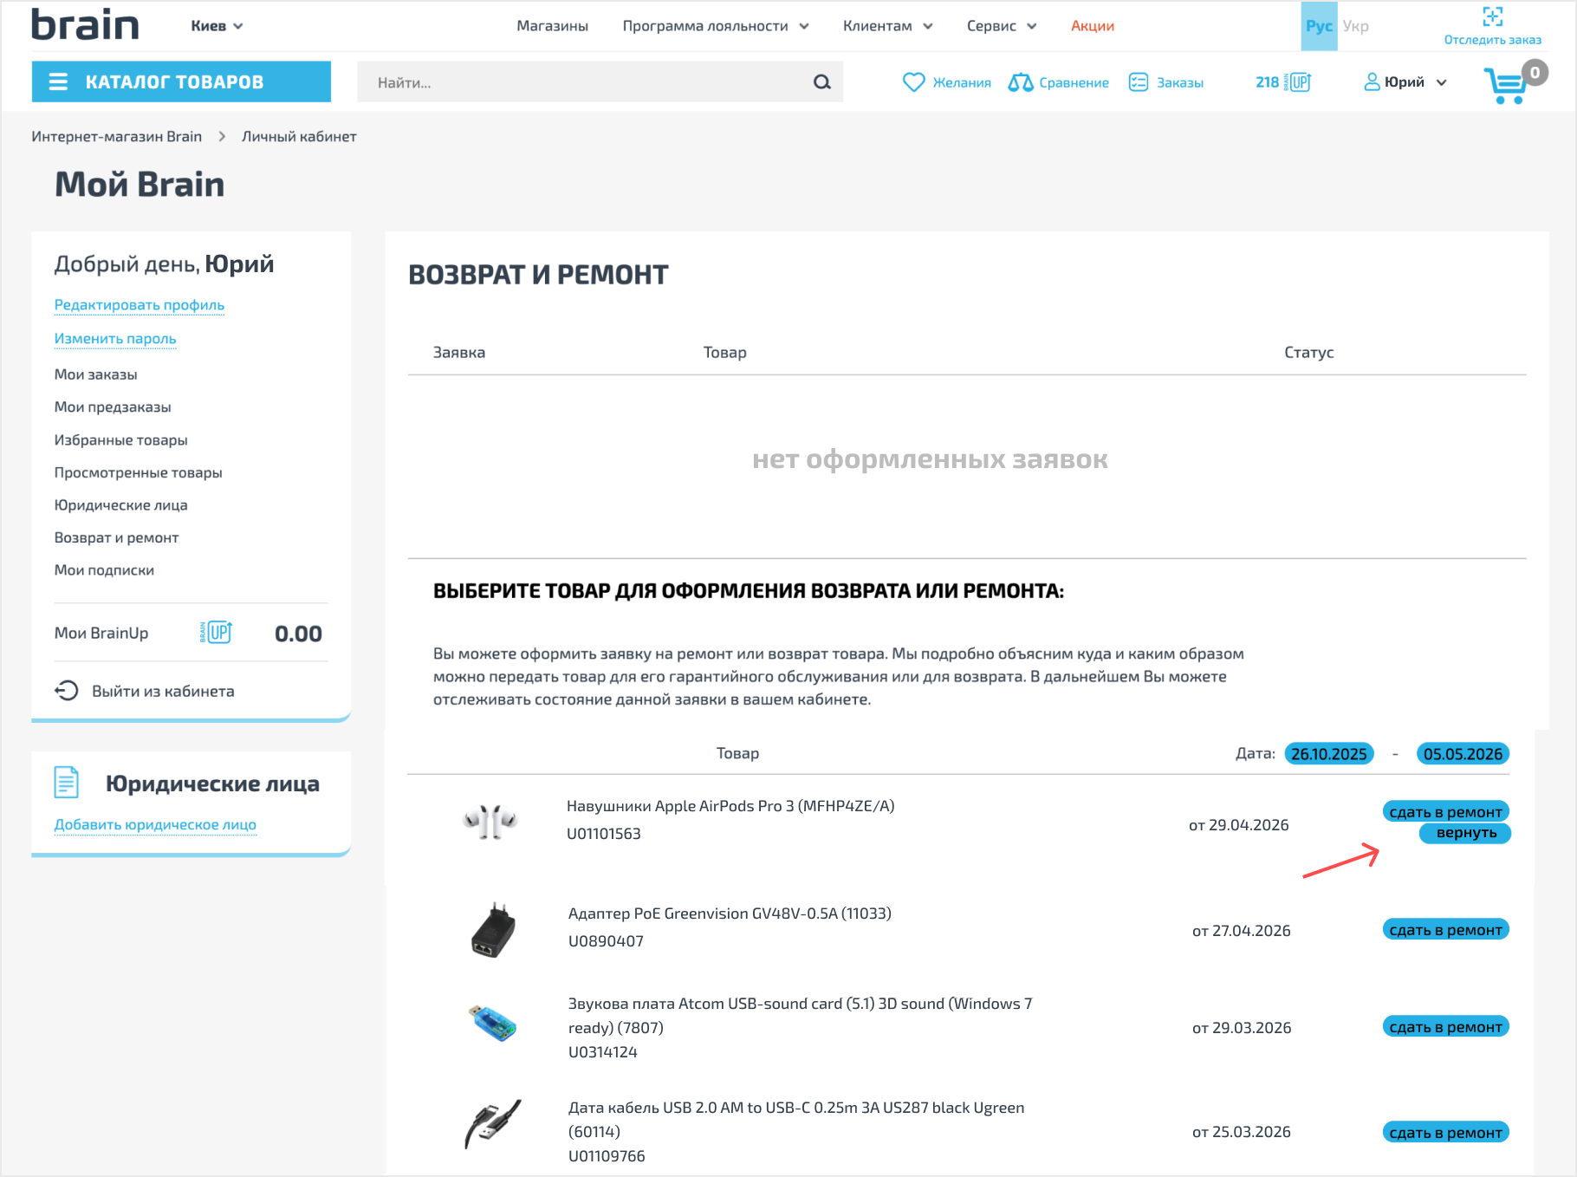1577x1177 pixels.
Task: Click Желания label in header
Action: coord(962,82)
